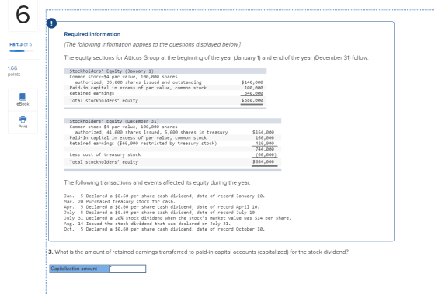Click the Required information heading

[x=92, y=34]
